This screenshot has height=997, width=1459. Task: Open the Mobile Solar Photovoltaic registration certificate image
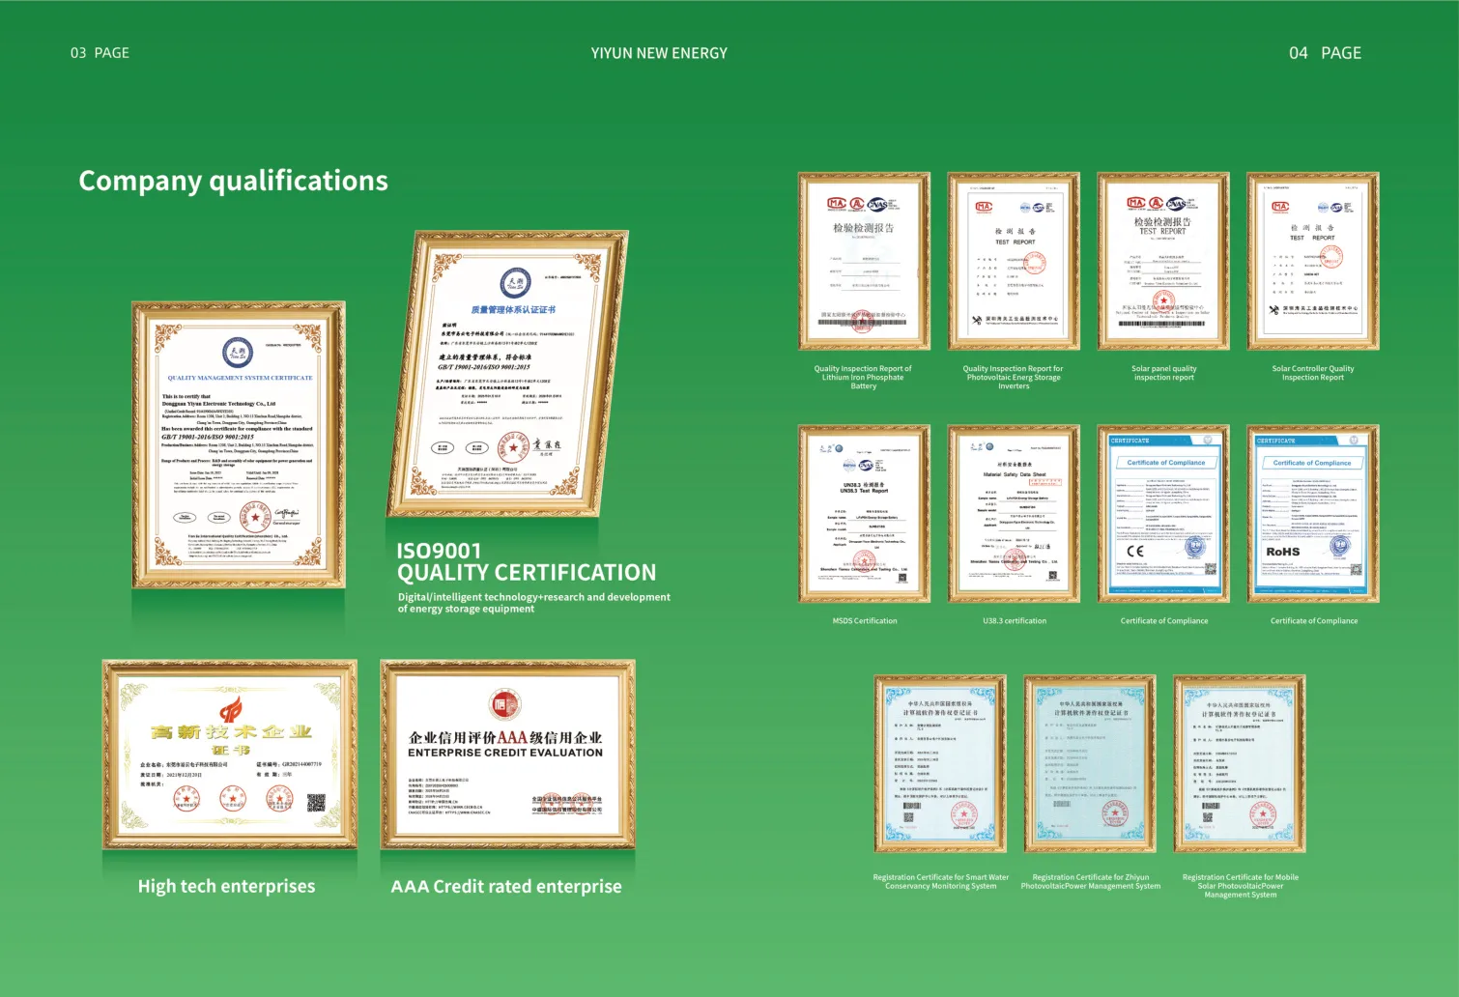[x=1240, y=763]
